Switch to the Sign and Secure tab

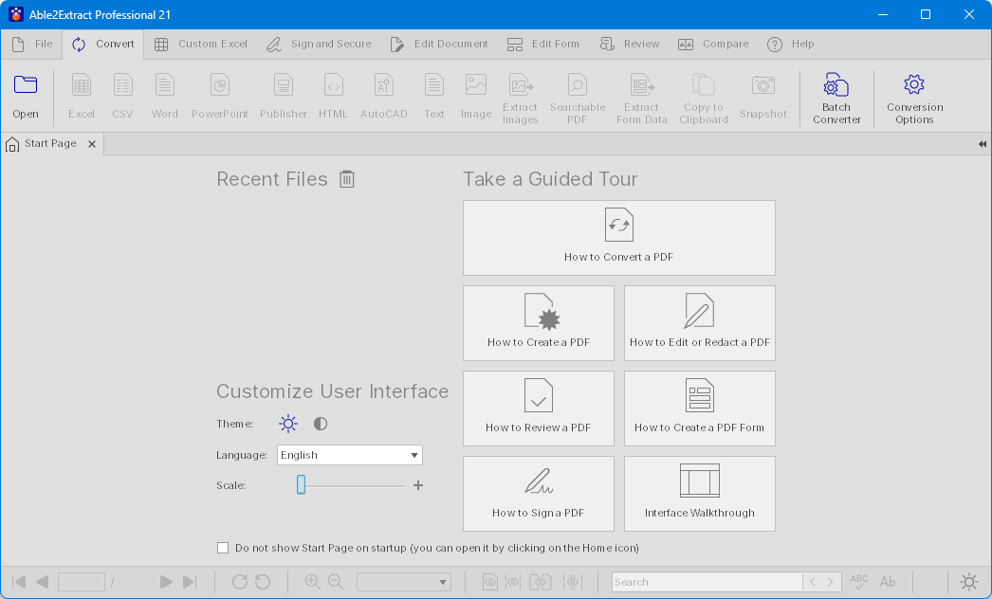coord(319,44)
